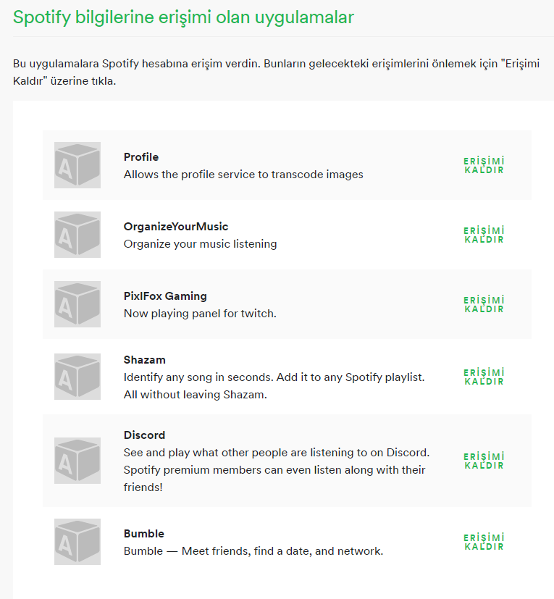The width and height of the screenshot is (554, 599).
Task: Select the Discord app name
Action: (145, 435)
